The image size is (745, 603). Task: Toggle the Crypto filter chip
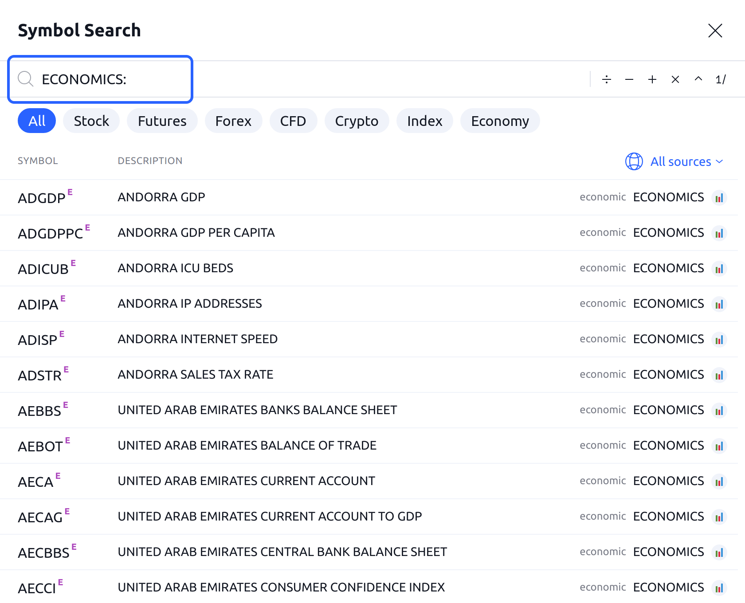click(x=357, y=121)
